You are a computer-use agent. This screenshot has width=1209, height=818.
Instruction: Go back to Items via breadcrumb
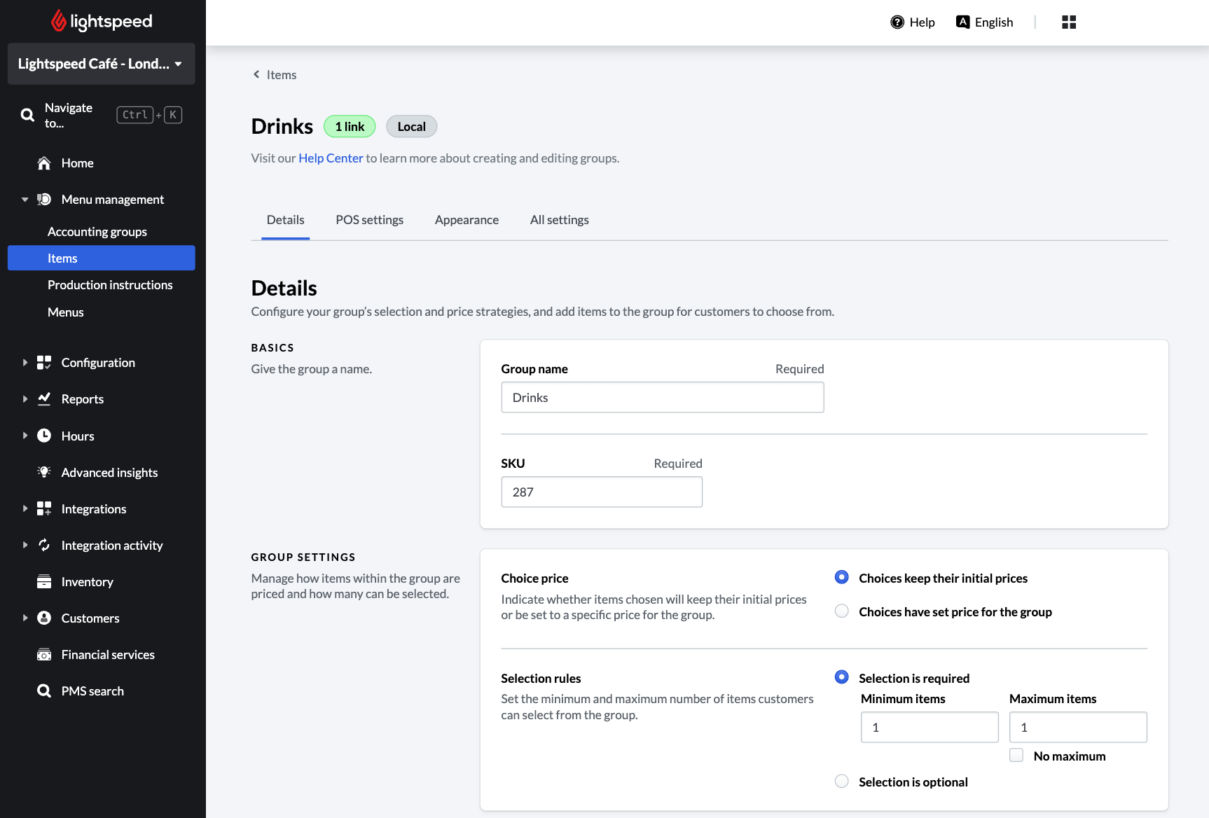(275, 75)
